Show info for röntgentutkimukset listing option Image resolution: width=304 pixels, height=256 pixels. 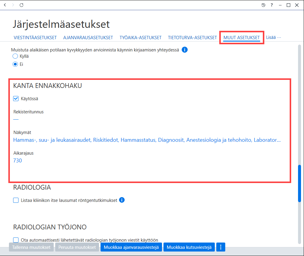pos(122,200)
